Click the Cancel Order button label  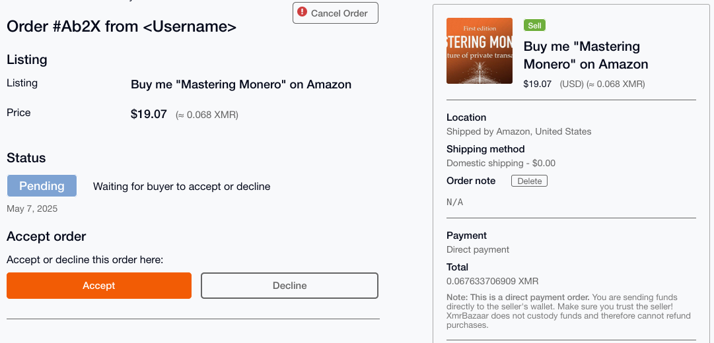pyautogui.click(x=339, y=13)
